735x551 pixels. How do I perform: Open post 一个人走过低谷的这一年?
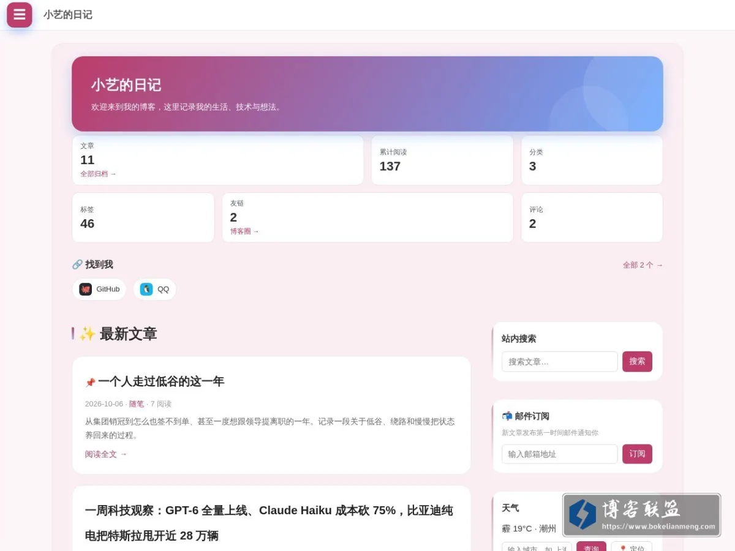tap(161, 381)
